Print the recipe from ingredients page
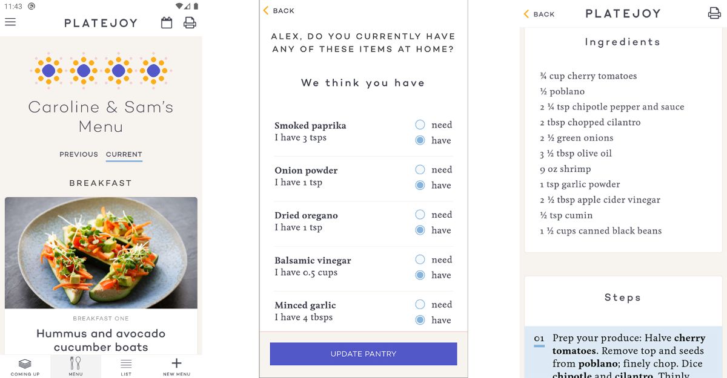Screen dimensions: 727x378 click(714, 13)
